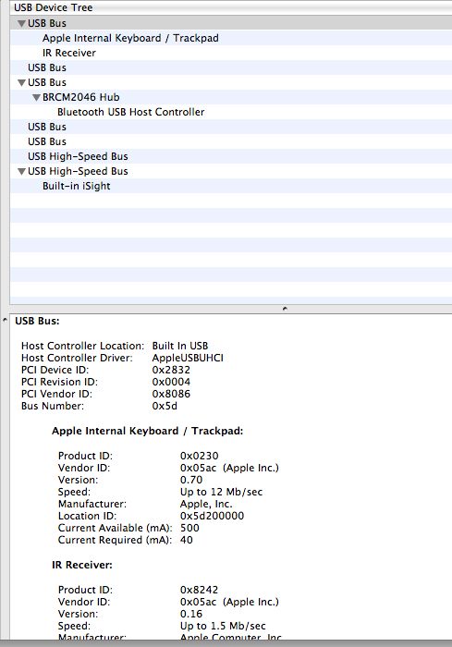
Task: Click the "Bus Number:" label
Action: [x=53, y=406]
